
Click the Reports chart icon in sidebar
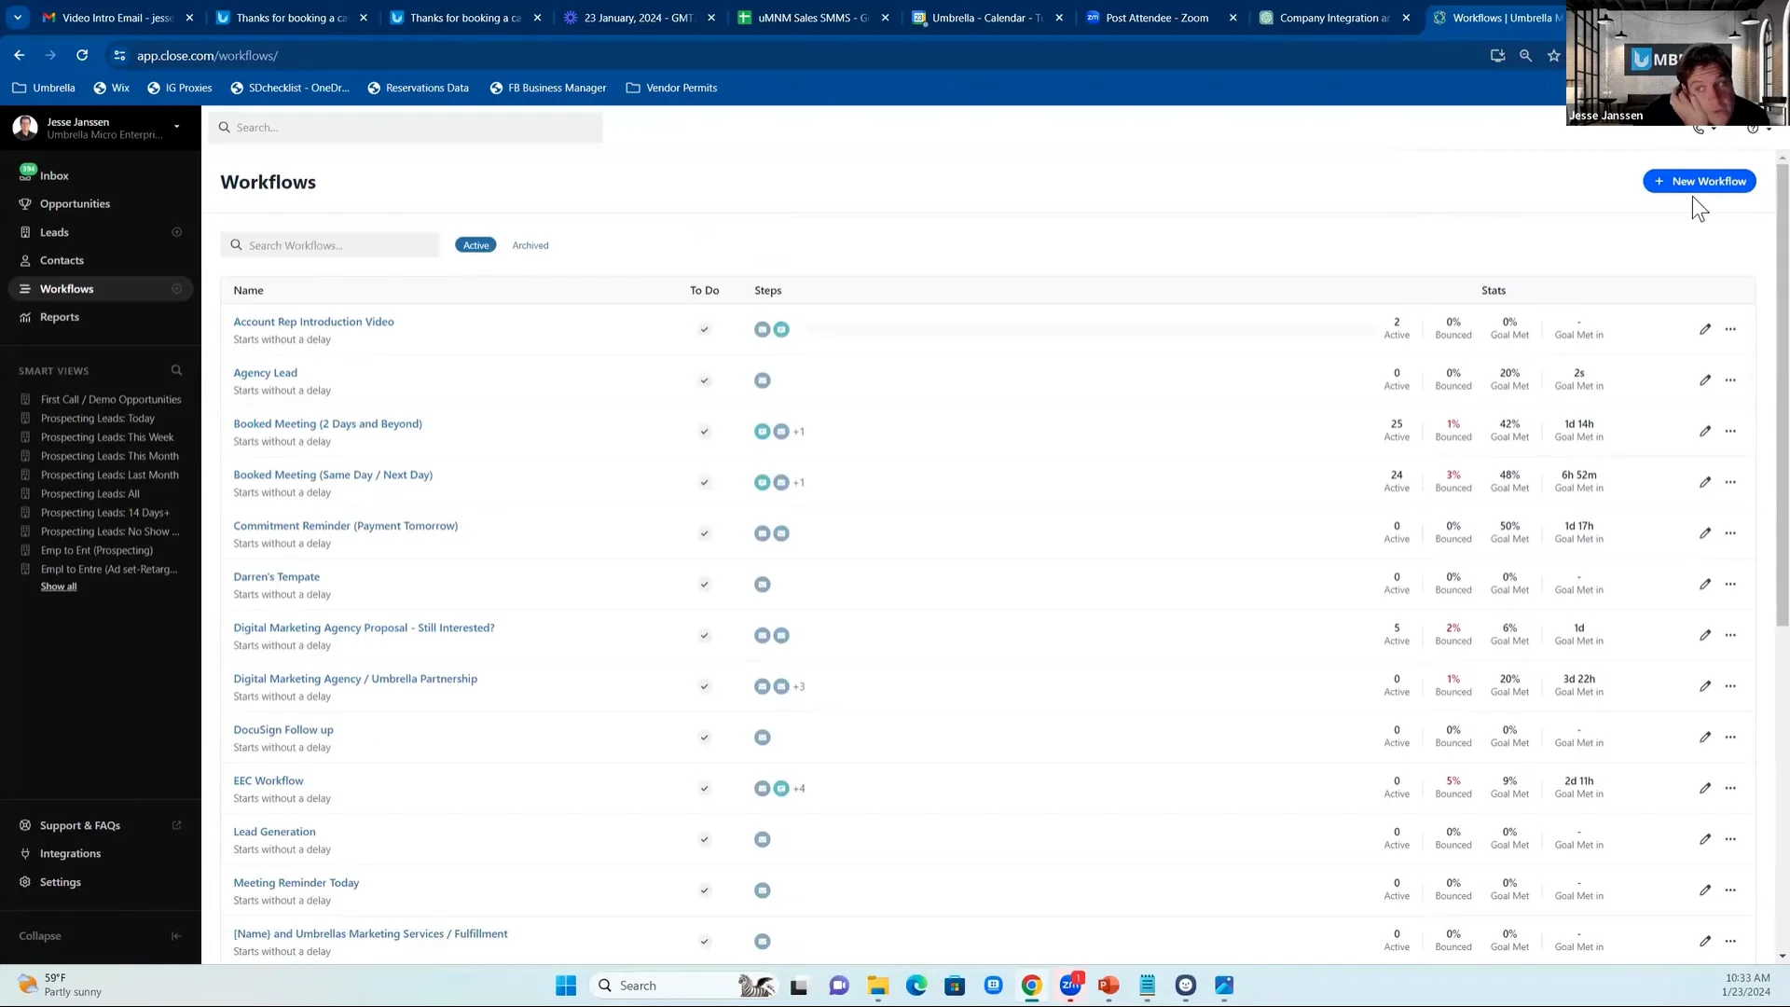coord(25,317)
